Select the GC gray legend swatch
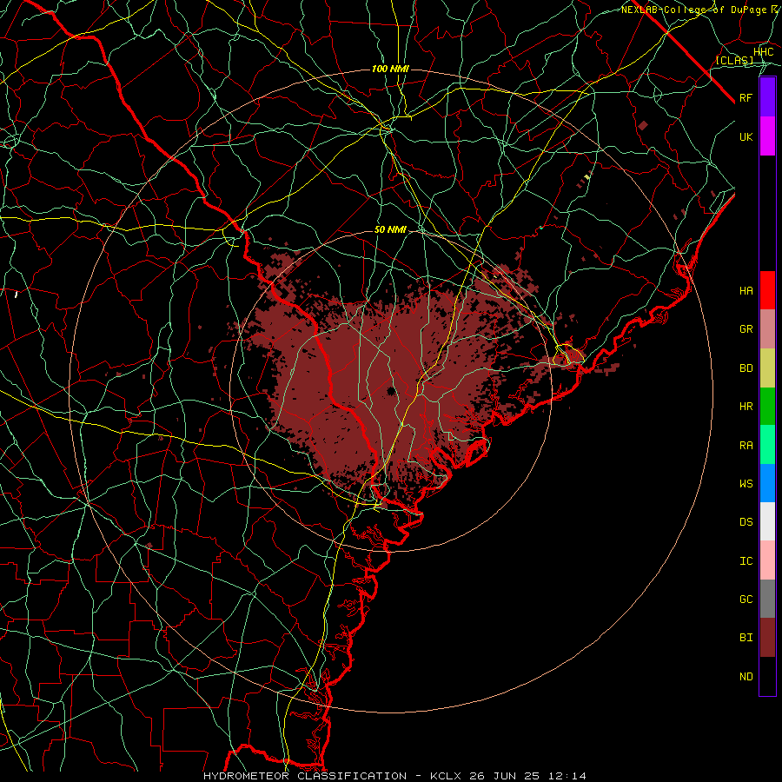Screen dimensions: 782x782 coord(767,599)
